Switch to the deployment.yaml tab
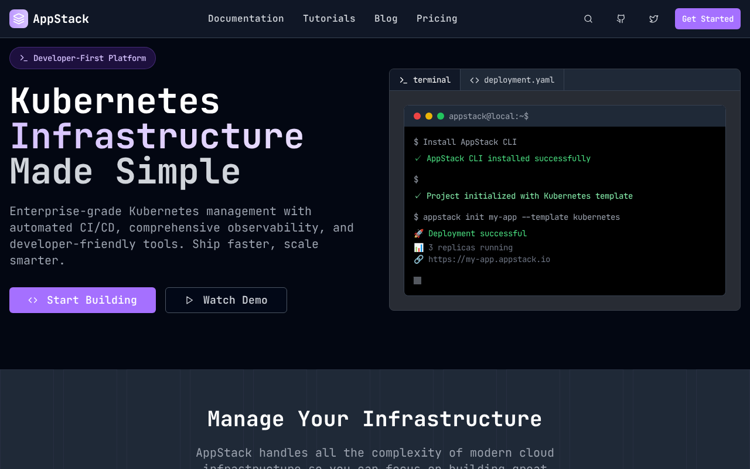 (x=512, y=80)
